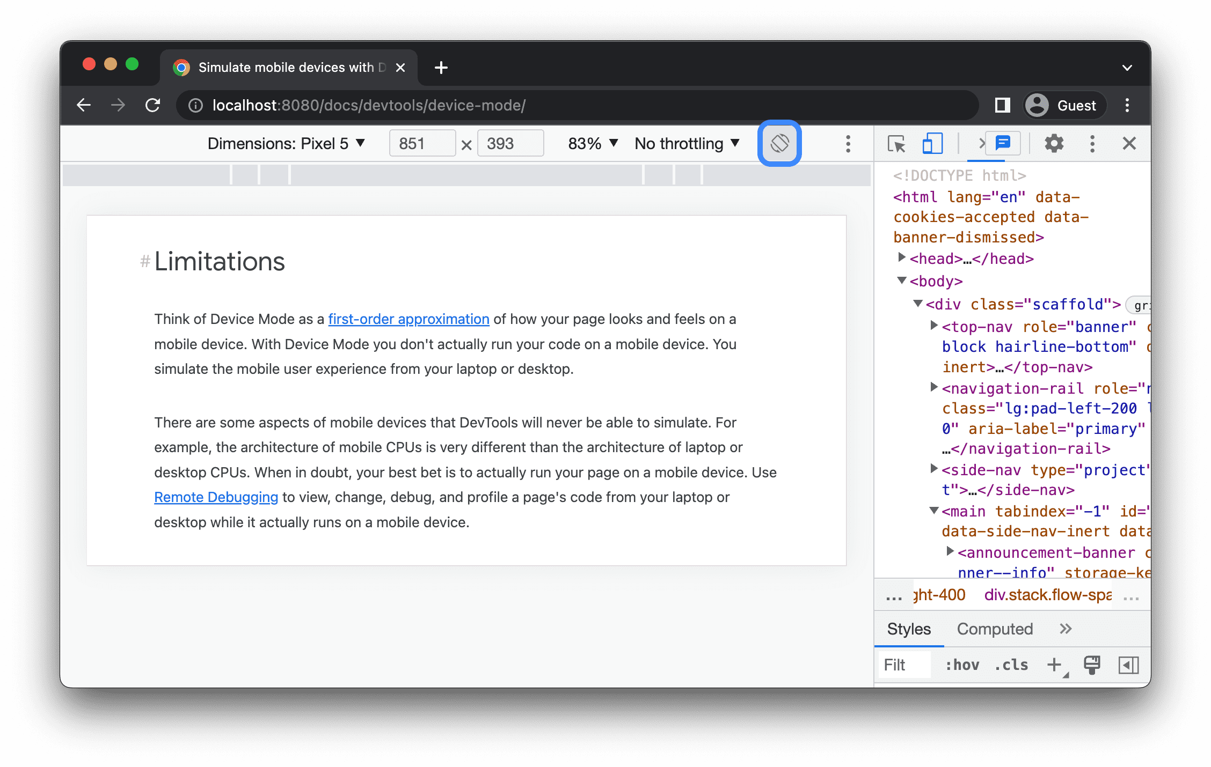Viewport: 1211px width, 767px height.
Task: Click the first-order approximation link
Action: 408,320
